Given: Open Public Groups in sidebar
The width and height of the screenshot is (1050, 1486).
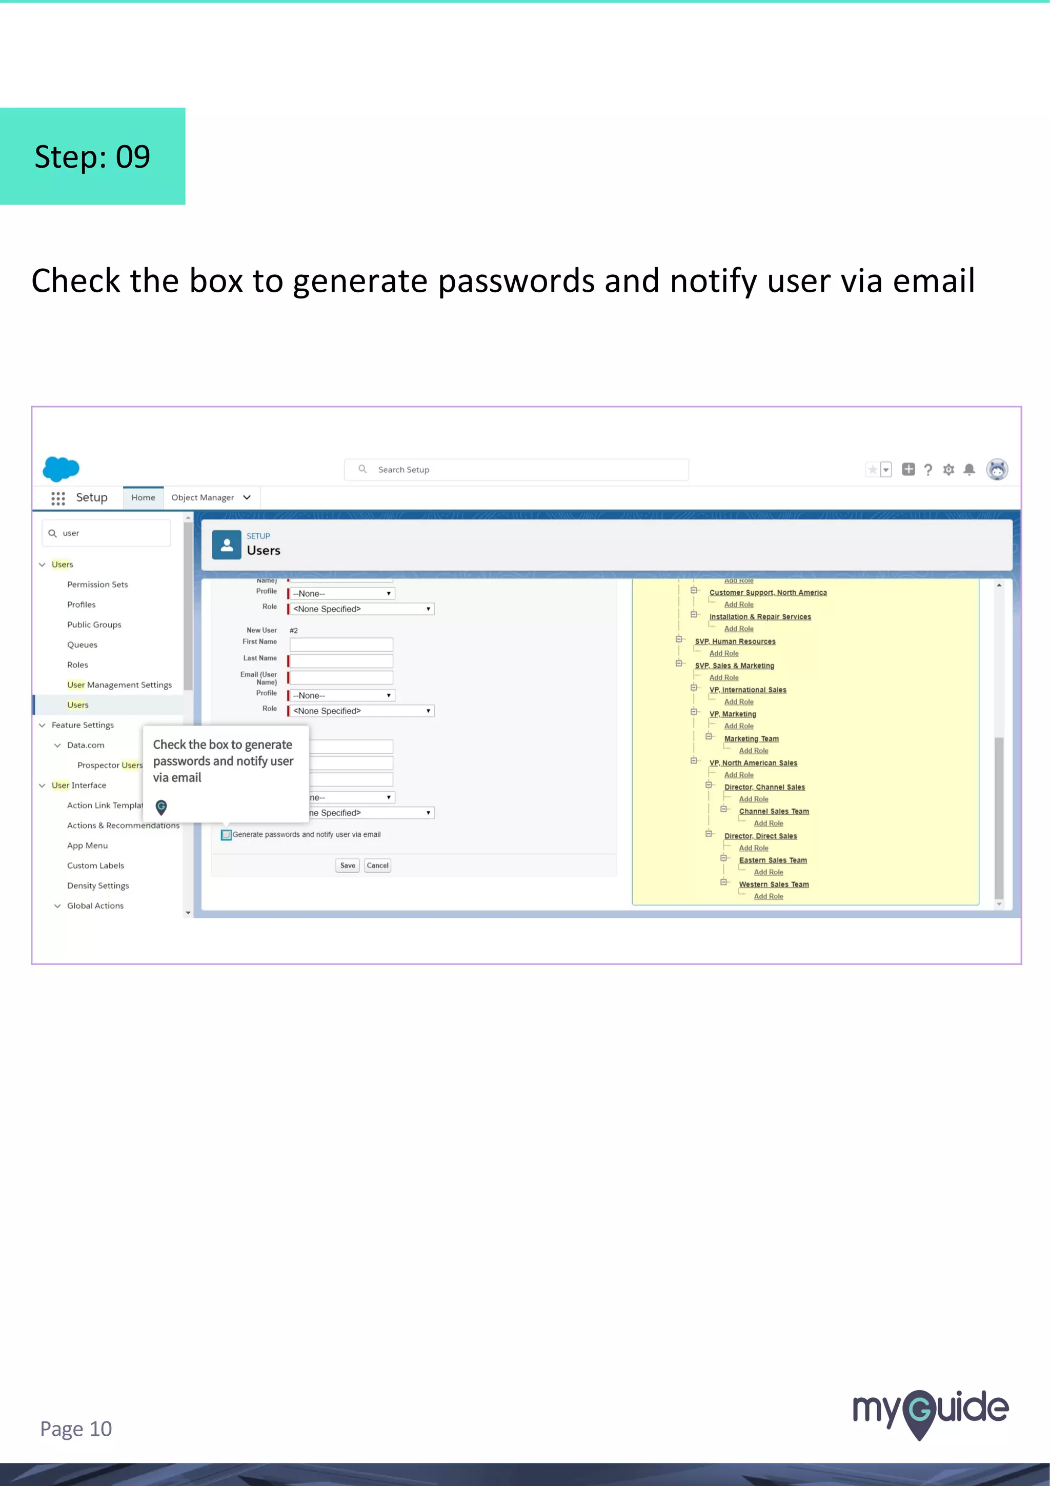Looking at the screenshot, I should tap(94, 625).
